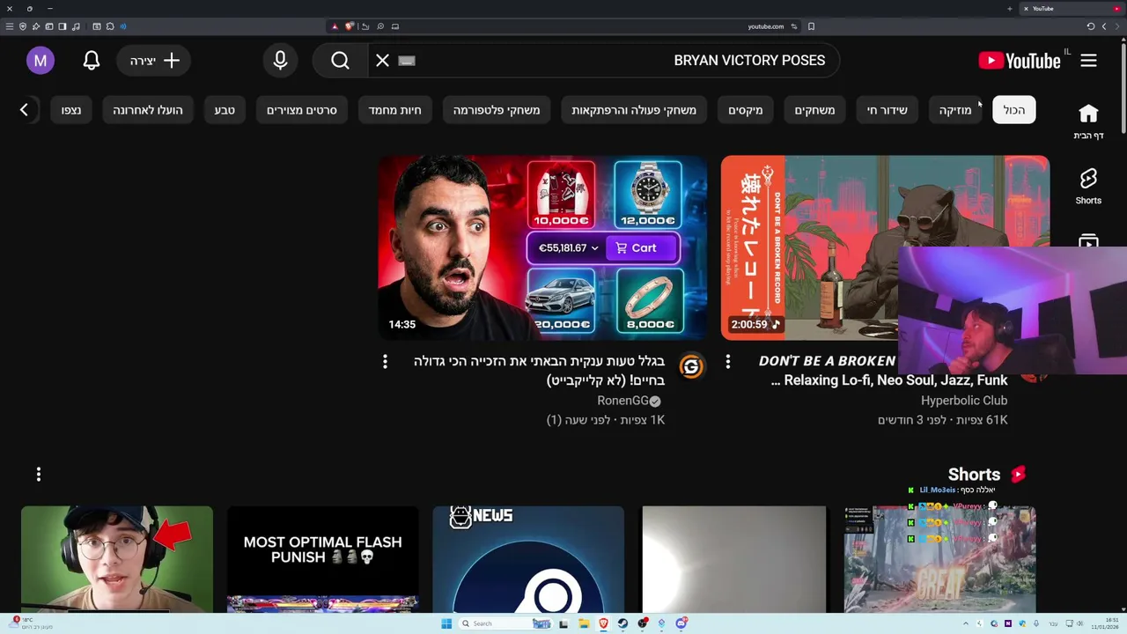Select the נצפו filter chip
Image resolution: width=1127 pixels, height=634 pixels.
71,110
